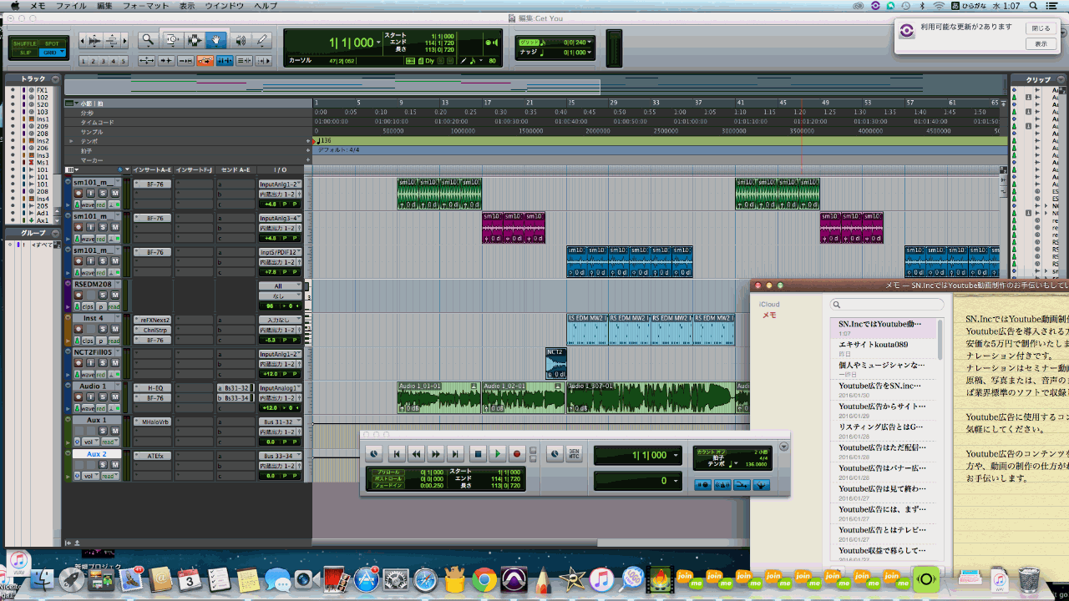Open transport main counter dropdown arrow
Screen dimensions: 1069x601
click(x=674, y=455)
